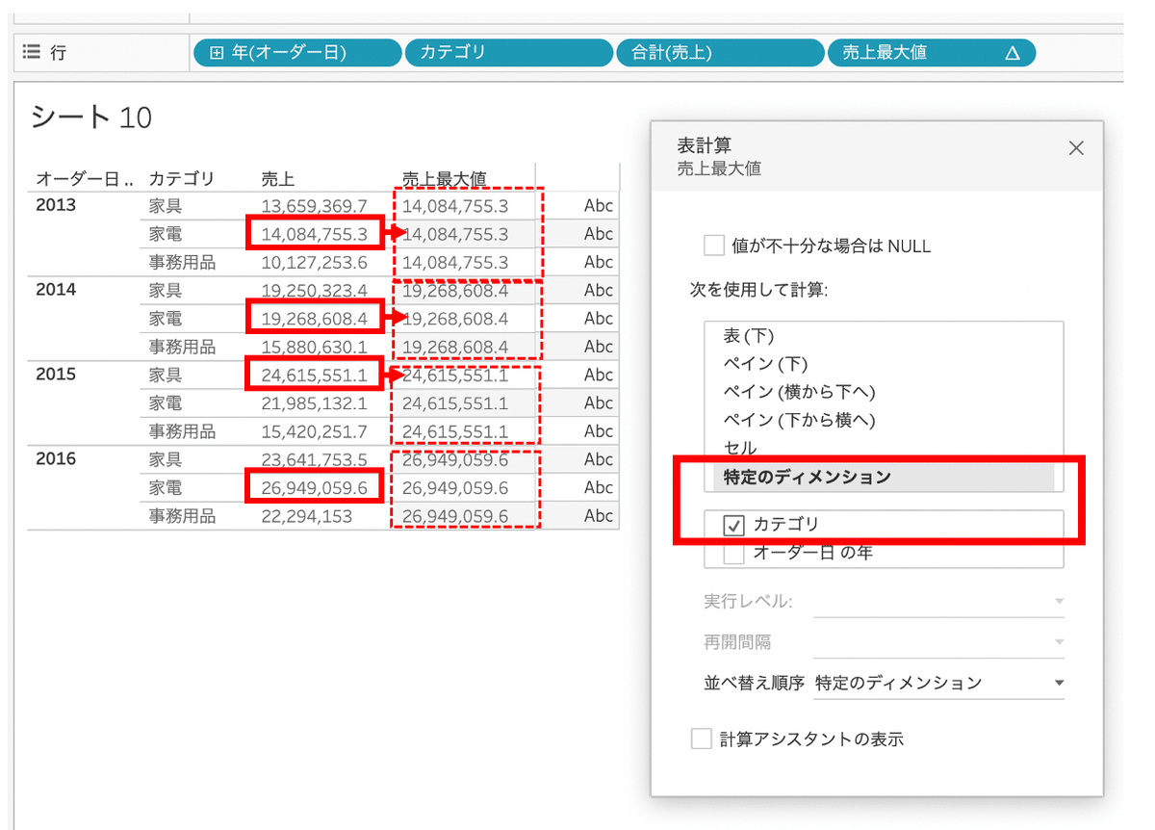Click the Abc placeholder beside 2013 家具 row

598,205
